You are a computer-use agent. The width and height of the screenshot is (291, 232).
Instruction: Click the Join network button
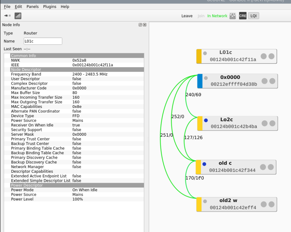tap(201, 16)
